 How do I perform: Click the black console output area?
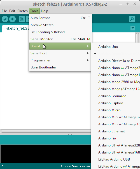click(46, 154)
